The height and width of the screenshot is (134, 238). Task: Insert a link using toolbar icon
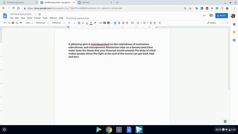click(100, 23)
